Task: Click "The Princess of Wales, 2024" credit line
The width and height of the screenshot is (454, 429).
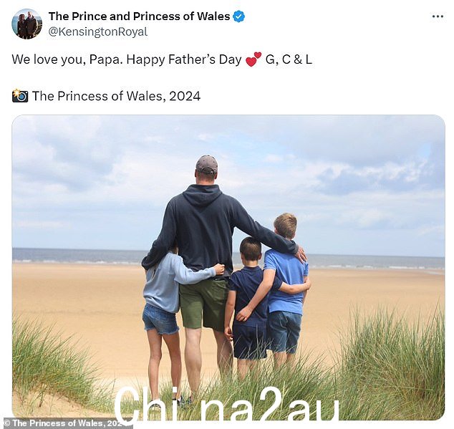Action: [116, 96]
